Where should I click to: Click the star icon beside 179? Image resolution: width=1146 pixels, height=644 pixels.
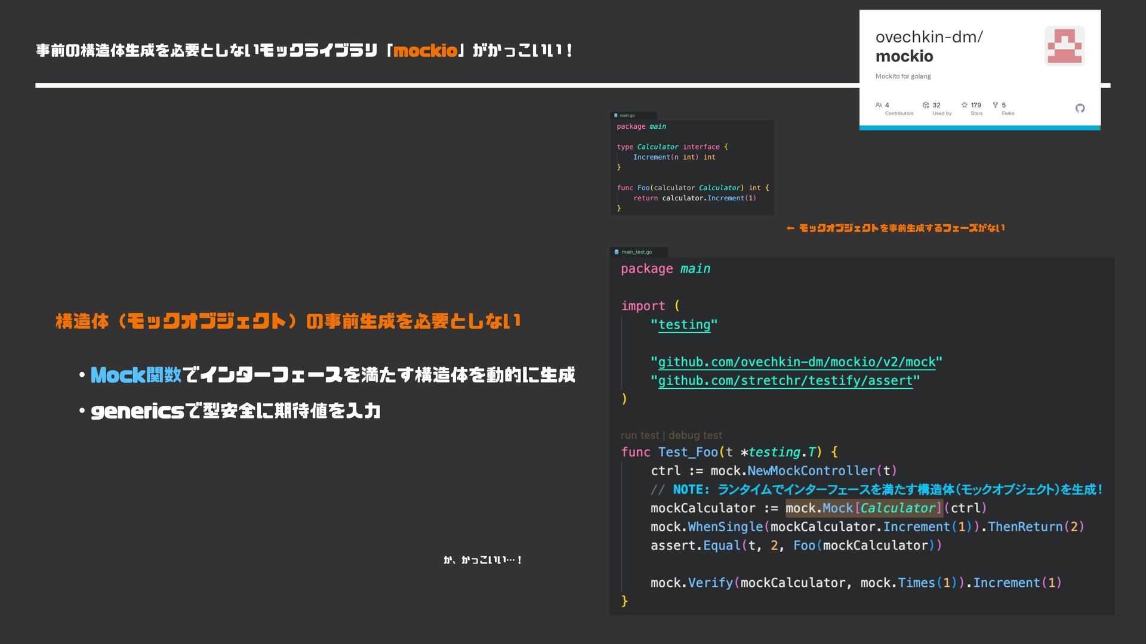964,105
